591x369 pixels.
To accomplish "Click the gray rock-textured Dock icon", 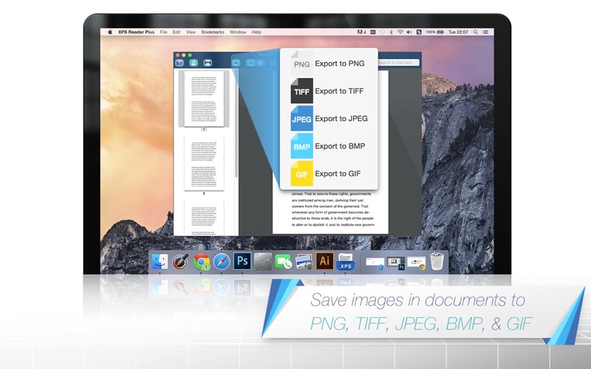I will pyautogui.click(x=263, y=261).
